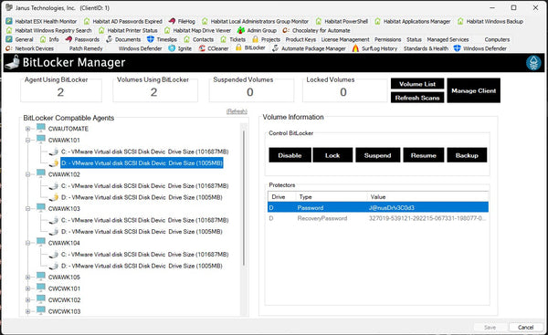Click the Manage Client button
Screen dimensions: 548x335
pos(473,90)
